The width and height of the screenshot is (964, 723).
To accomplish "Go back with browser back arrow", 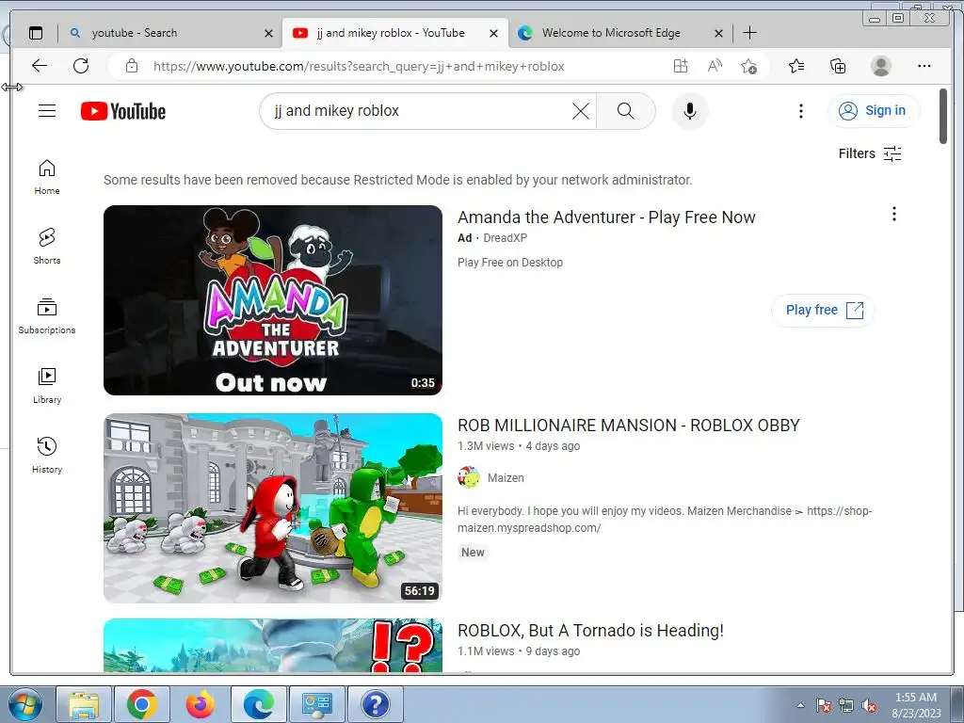I will pyautogui.click(x=40, y=66).
